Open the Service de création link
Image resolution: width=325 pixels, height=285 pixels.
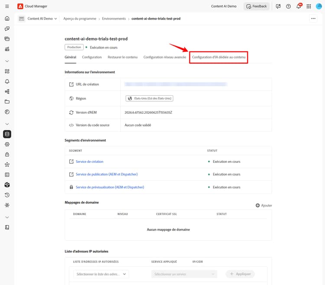pos(90,162)
